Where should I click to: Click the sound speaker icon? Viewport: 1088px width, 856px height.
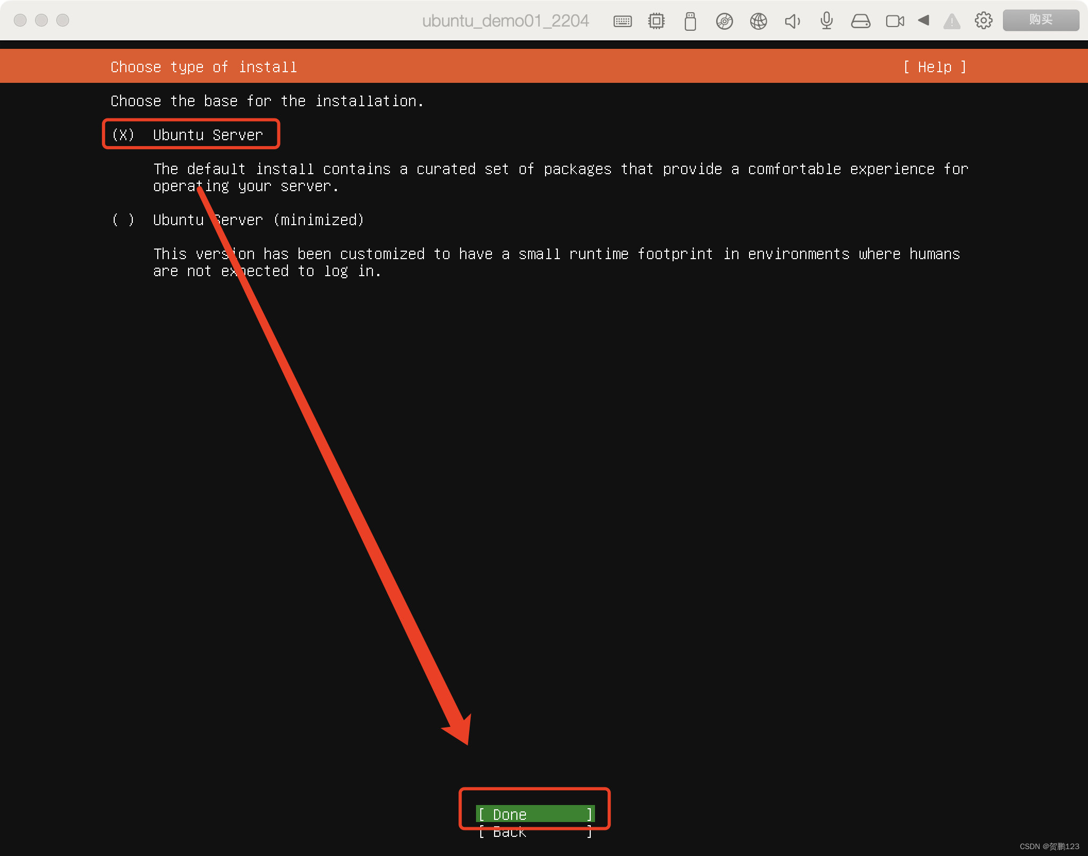[792, 21]
